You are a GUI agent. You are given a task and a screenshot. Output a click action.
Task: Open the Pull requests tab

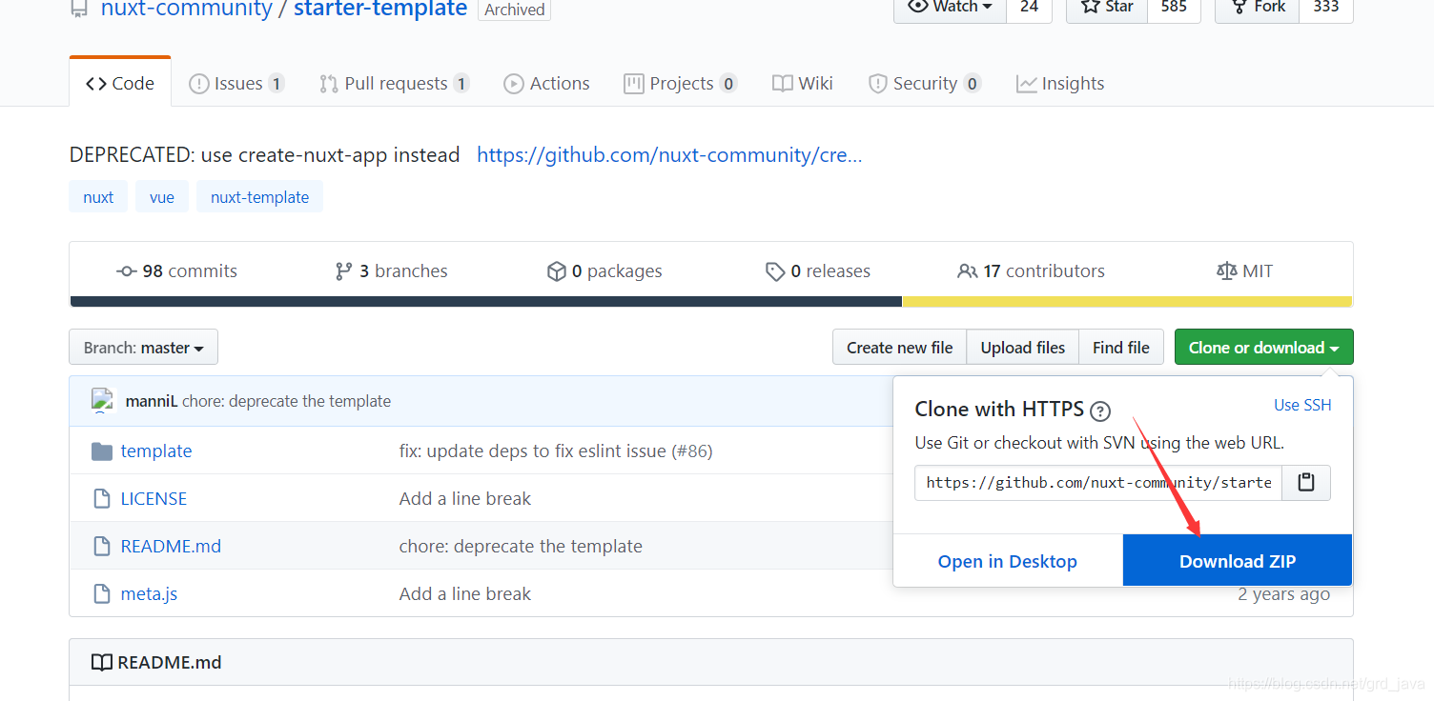[x=394, y=83]
